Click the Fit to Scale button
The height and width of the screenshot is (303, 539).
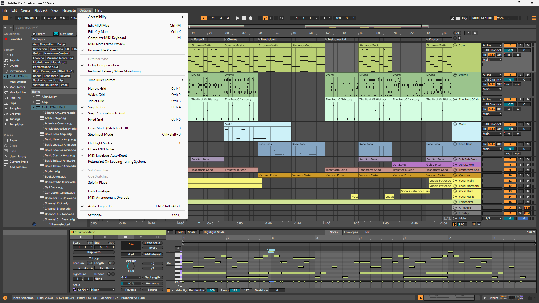point(152,243)
